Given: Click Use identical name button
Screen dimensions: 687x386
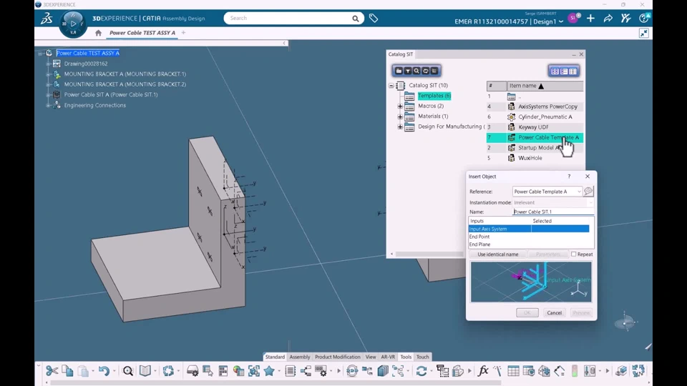Looking at the screenshot, I should coord(498,254).
